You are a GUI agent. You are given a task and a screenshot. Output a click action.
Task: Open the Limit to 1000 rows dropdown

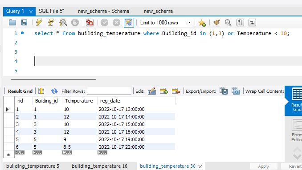click(x=165, y=23)
